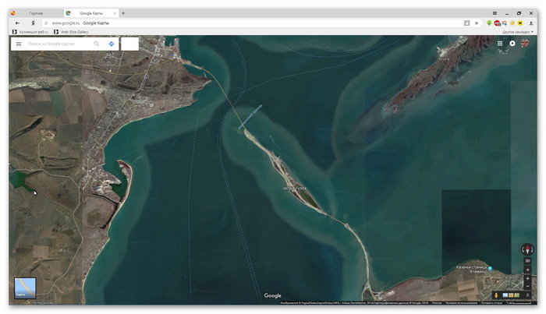Zoom in on the map
Image resolution: width=546 pixels, height=314 pixels.
[527, 277]
